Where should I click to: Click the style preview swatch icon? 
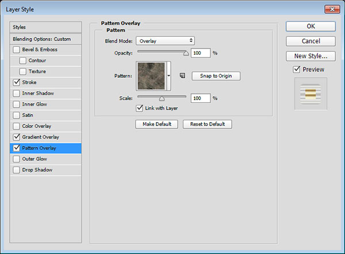coord(310,94)
